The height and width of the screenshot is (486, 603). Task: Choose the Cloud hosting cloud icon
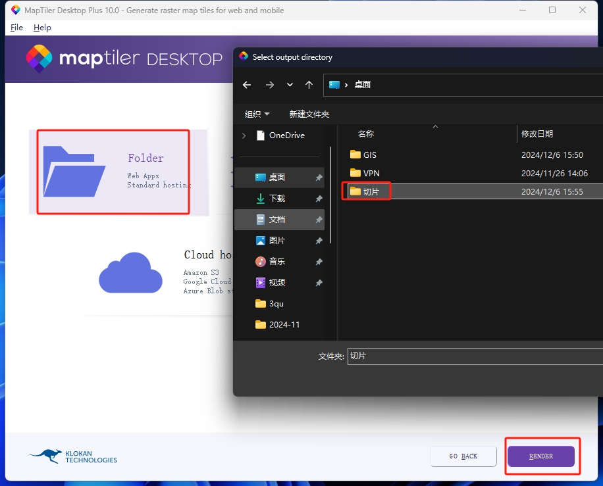(x=131, y=273)
